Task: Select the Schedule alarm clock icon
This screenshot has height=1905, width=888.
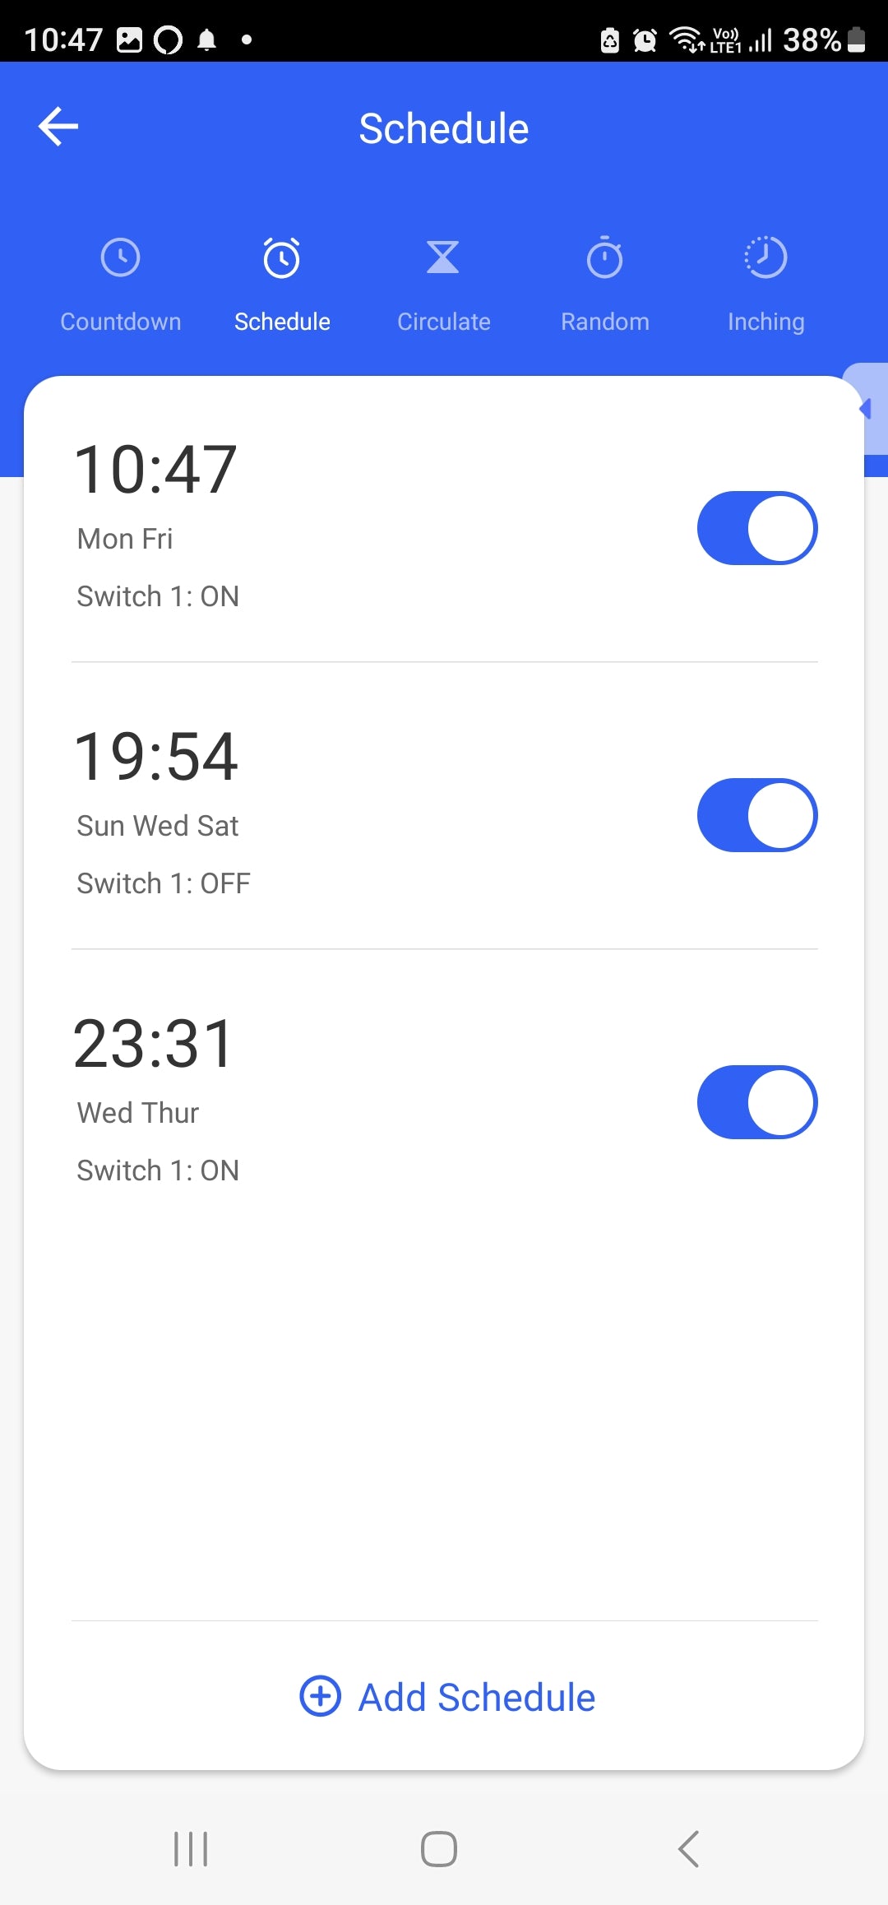Action: click(282, 258)
